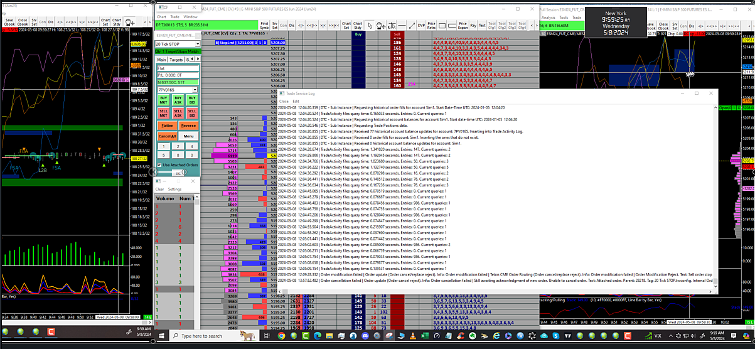The image size is (755, 349).
Task: Click the Sell column header in DOM
Action: (397, 35)
